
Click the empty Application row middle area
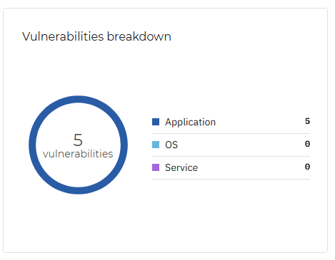coord(259,122)
